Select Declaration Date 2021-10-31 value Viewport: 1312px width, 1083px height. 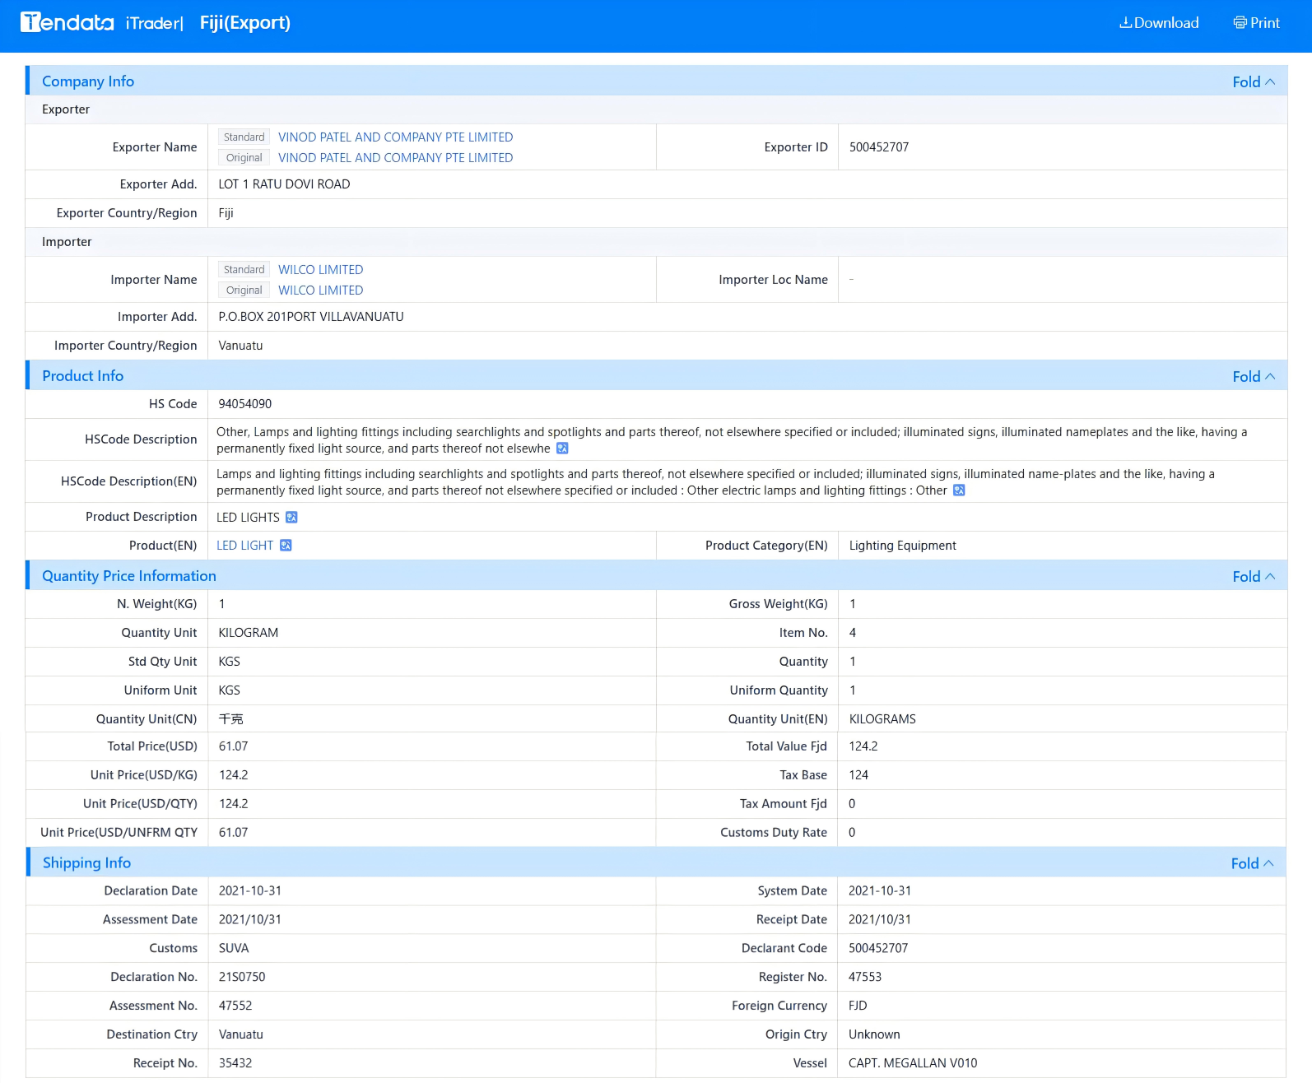[x=250, y=891]
